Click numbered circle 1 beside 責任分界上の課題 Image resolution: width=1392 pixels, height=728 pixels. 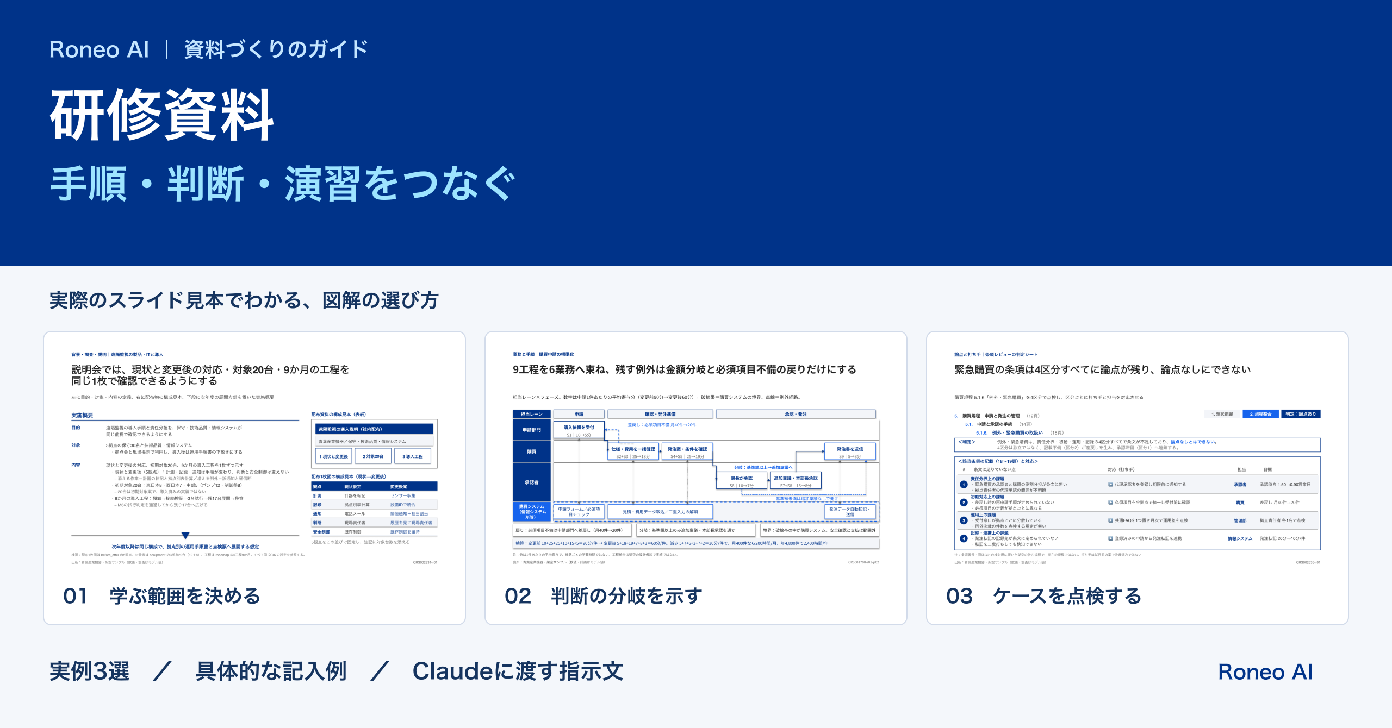coord(964,485)
